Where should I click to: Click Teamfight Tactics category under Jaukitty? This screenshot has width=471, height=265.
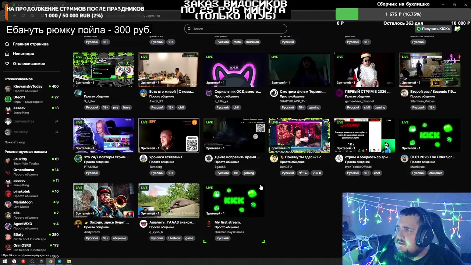[26, 164]
